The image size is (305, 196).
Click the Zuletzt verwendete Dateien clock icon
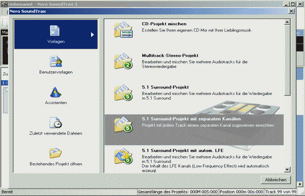(x=55, y=122)
